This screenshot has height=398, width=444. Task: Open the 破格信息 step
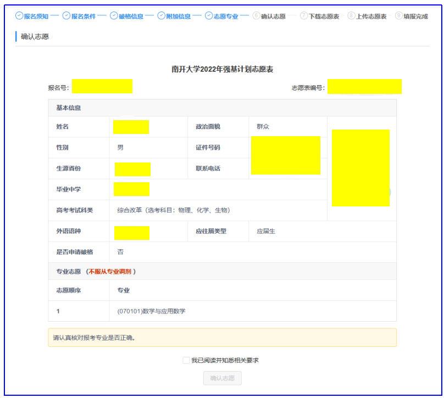point(131,16)
